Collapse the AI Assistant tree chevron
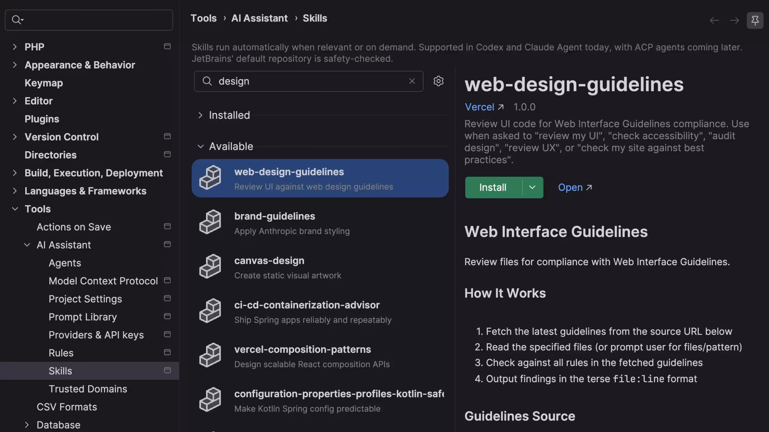769x432 pixels. [x=27, y=245]
